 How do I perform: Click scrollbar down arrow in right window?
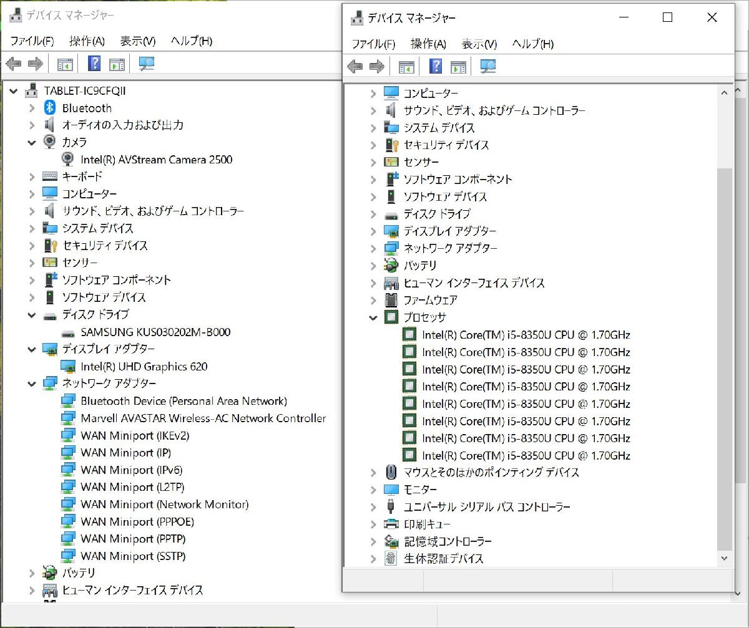coord(725,559)
